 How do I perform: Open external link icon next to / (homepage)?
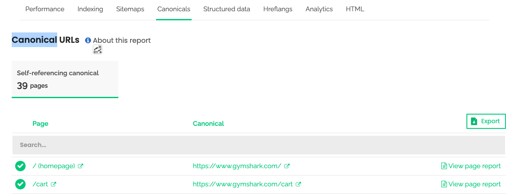[81, 166]
